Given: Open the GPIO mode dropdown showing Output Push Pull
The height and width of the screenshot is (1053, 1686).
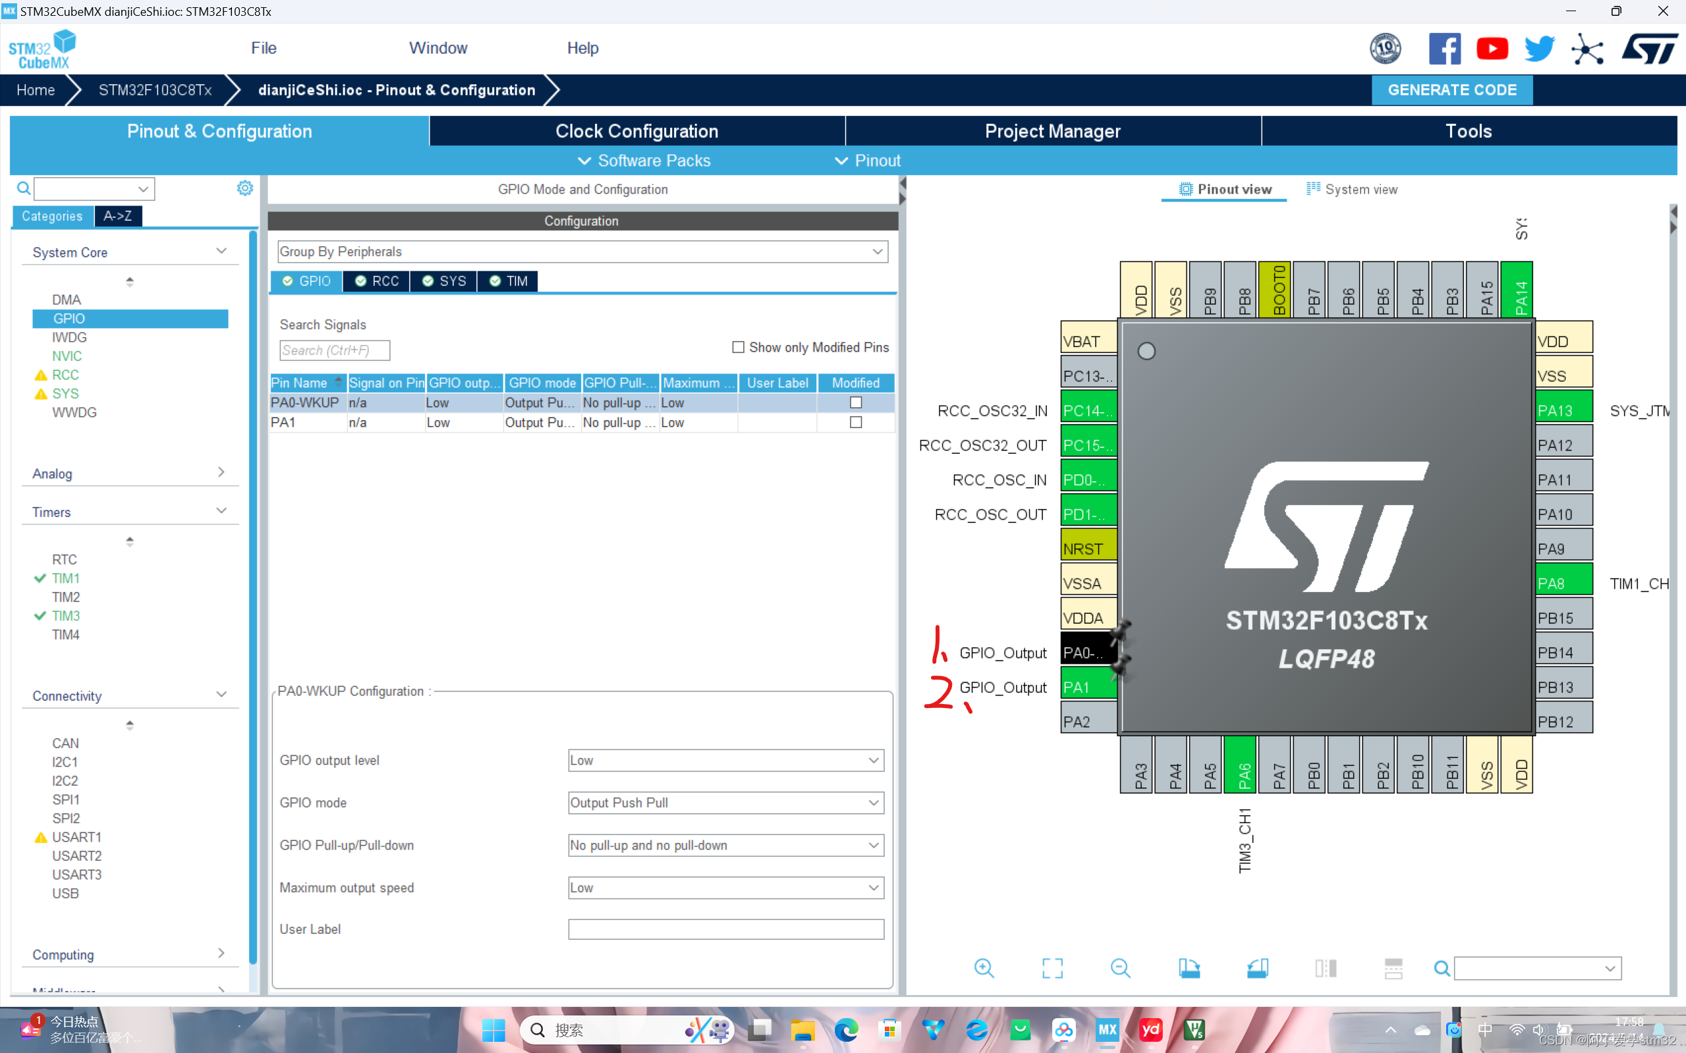Looking at the screenshot, I should pyautogui.click(x=873, y=802).
